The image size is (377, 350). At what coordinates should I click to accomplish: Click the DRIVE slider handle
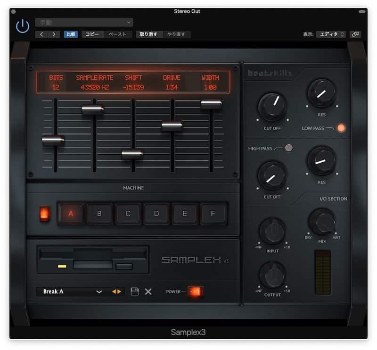tap(171, 125)
